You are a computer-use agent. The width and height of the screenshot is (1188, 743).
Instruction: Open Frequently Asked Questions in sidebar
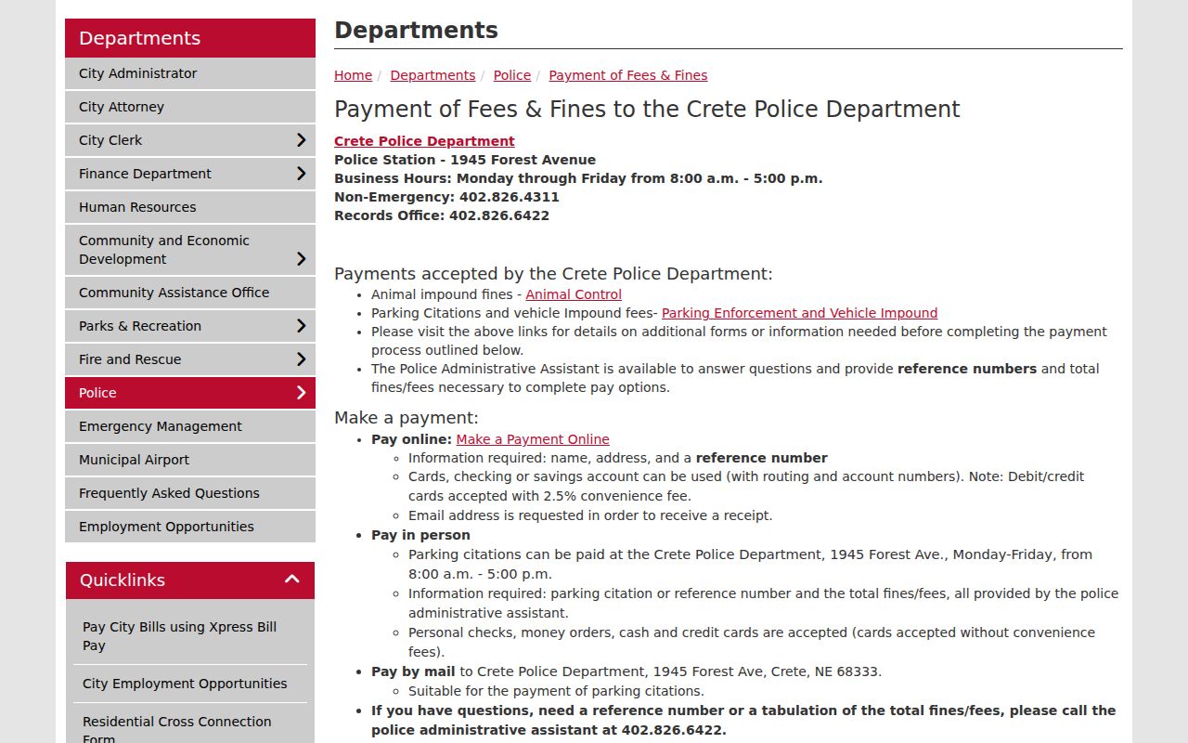[x=190, y=493]
